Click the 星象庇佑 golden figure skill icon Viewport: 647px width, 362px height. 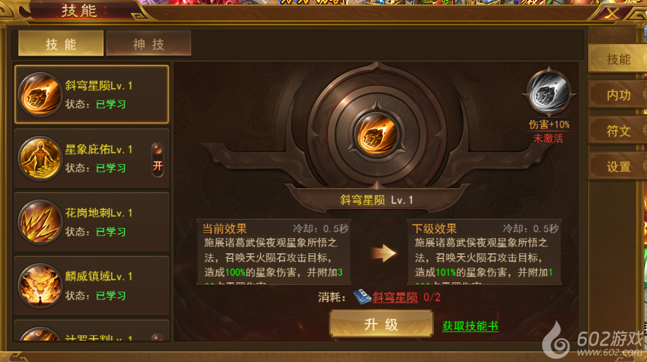(x=40, y=159)
